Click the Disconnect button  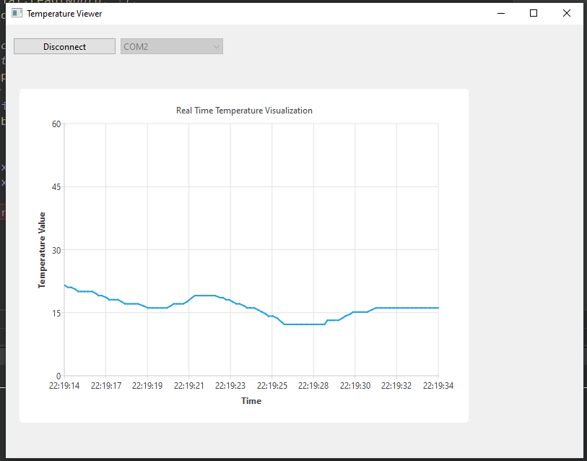pyautogui.click(x=64, y=47)
